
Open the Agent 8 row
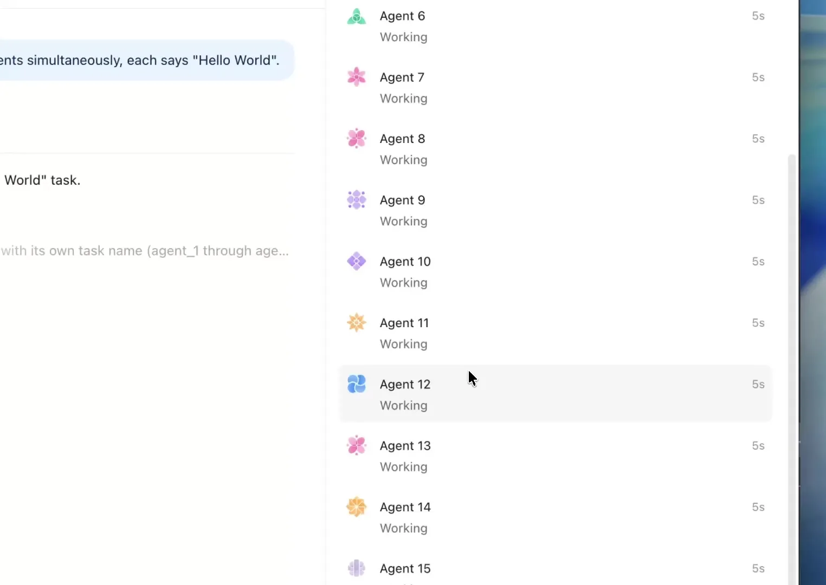click(x=556, y=149)
